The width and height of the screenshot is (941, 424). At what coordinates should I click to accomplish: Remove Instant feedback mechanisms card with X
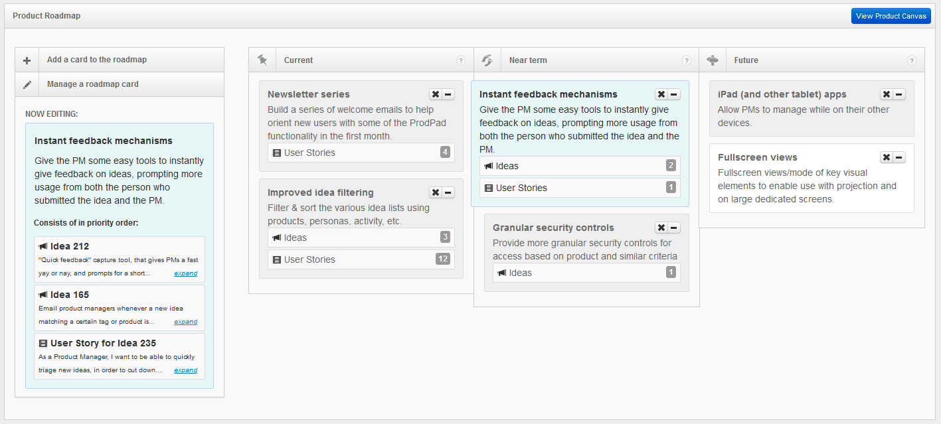click(661, 94)
